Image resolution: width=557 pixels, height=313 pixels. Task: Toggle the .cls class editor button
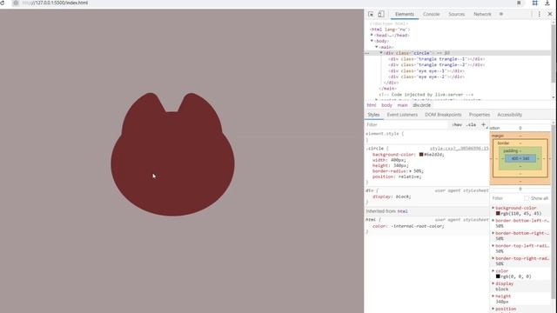point(471,125)
